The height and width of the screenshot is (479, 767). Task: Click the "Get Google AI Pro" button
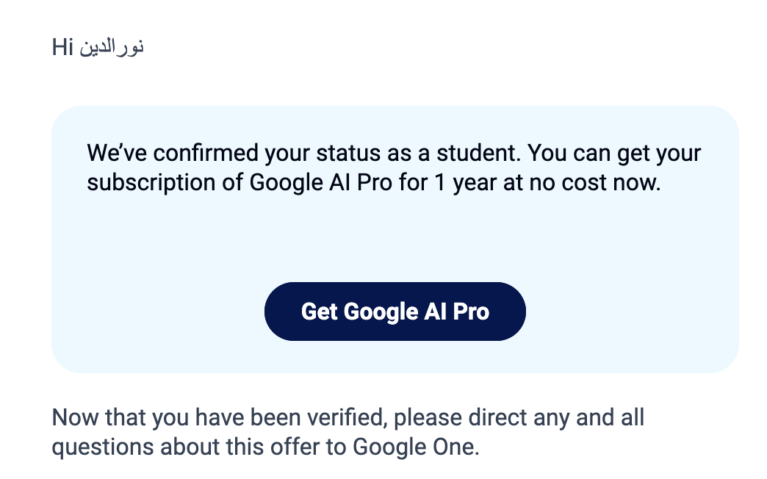pyautogui.click(x=395, y=311)
